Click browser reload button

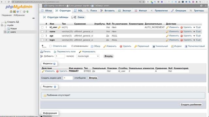9,2
